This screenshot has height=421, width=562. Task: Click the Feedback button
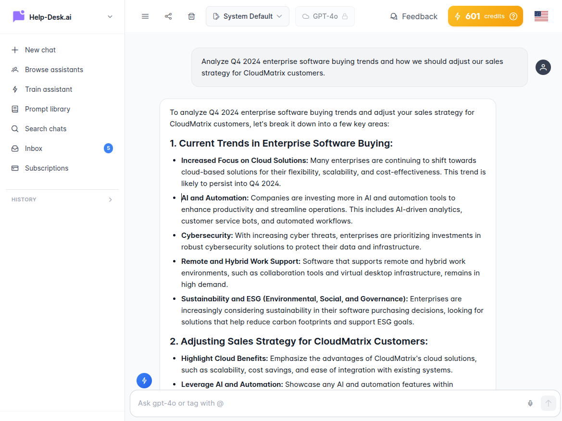click(x=414, y=16)
